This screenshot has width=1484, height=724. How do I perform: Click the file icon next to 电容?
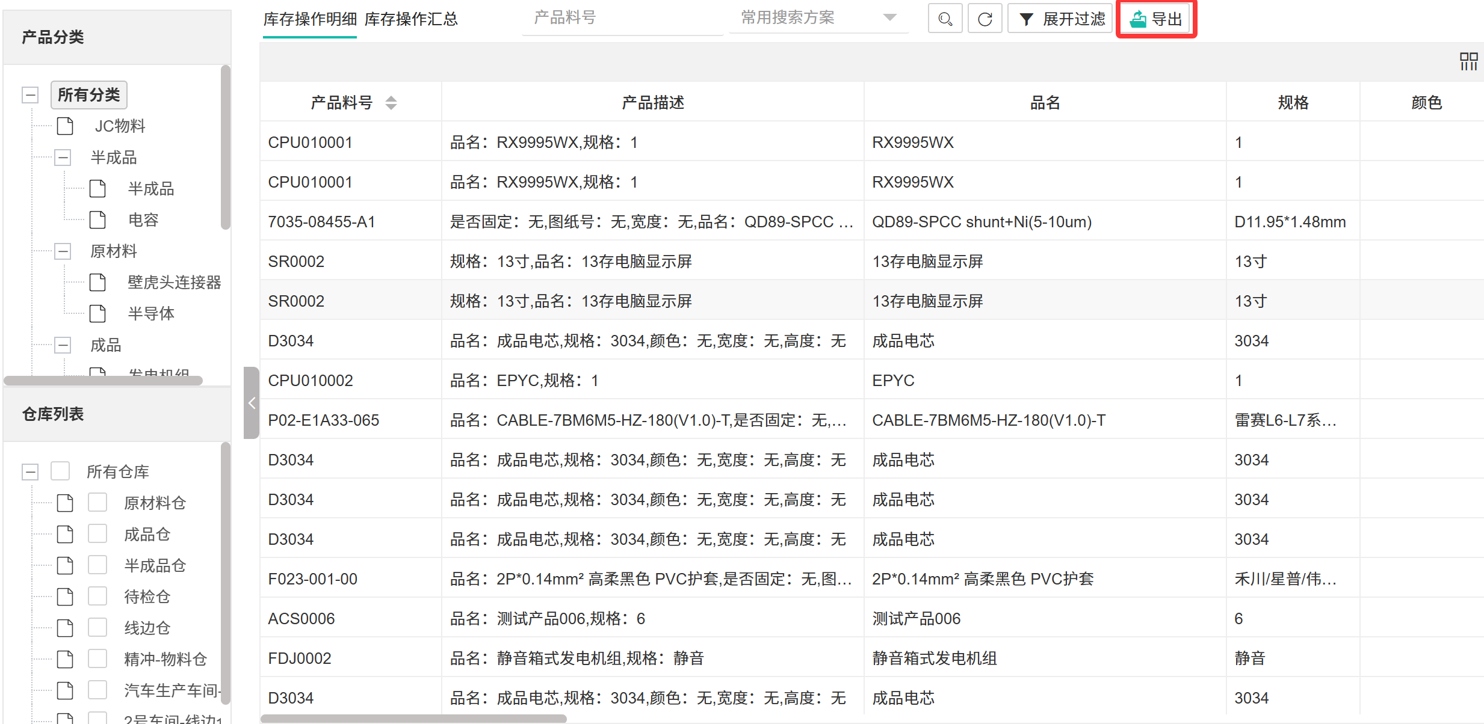pyautogui.click(x=97, y=220)
